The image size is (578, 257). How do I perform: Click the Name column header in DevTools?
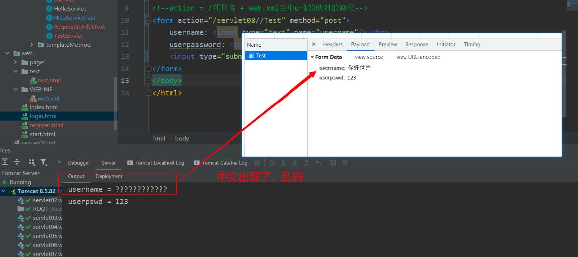tap(276, 45)
